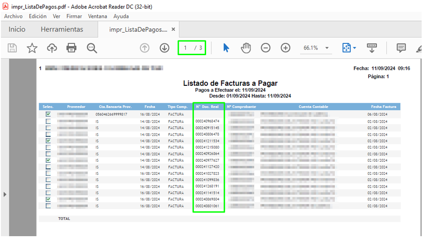Open the zoom level dropdown arrow
Screen dimensions: 424x239
tap(327, 48)
